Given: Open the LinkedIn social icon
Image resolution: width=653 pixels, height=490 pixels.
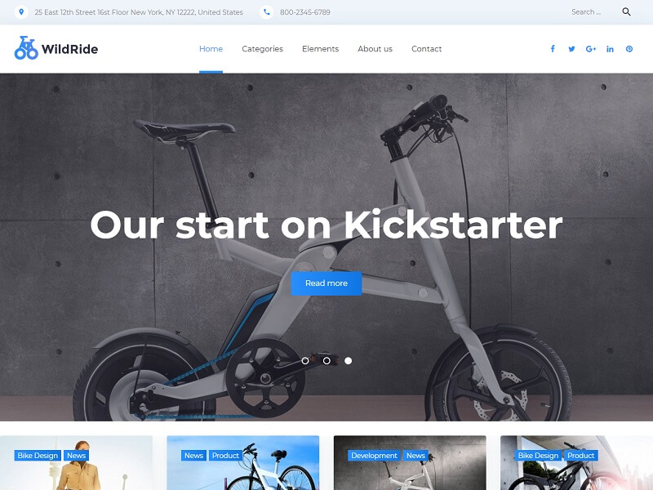Looking at the screenshot, I should [610, 49].
